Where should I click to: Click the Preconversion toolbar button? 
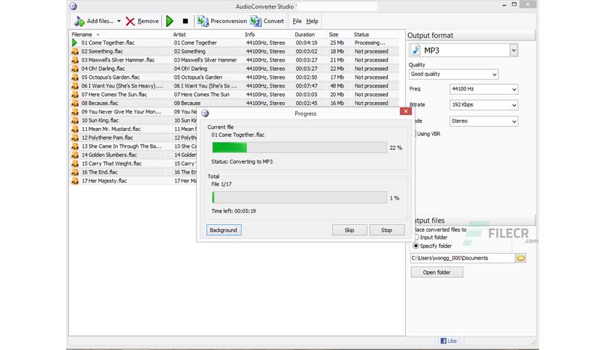pyautogui.click(x=222, y=21)
